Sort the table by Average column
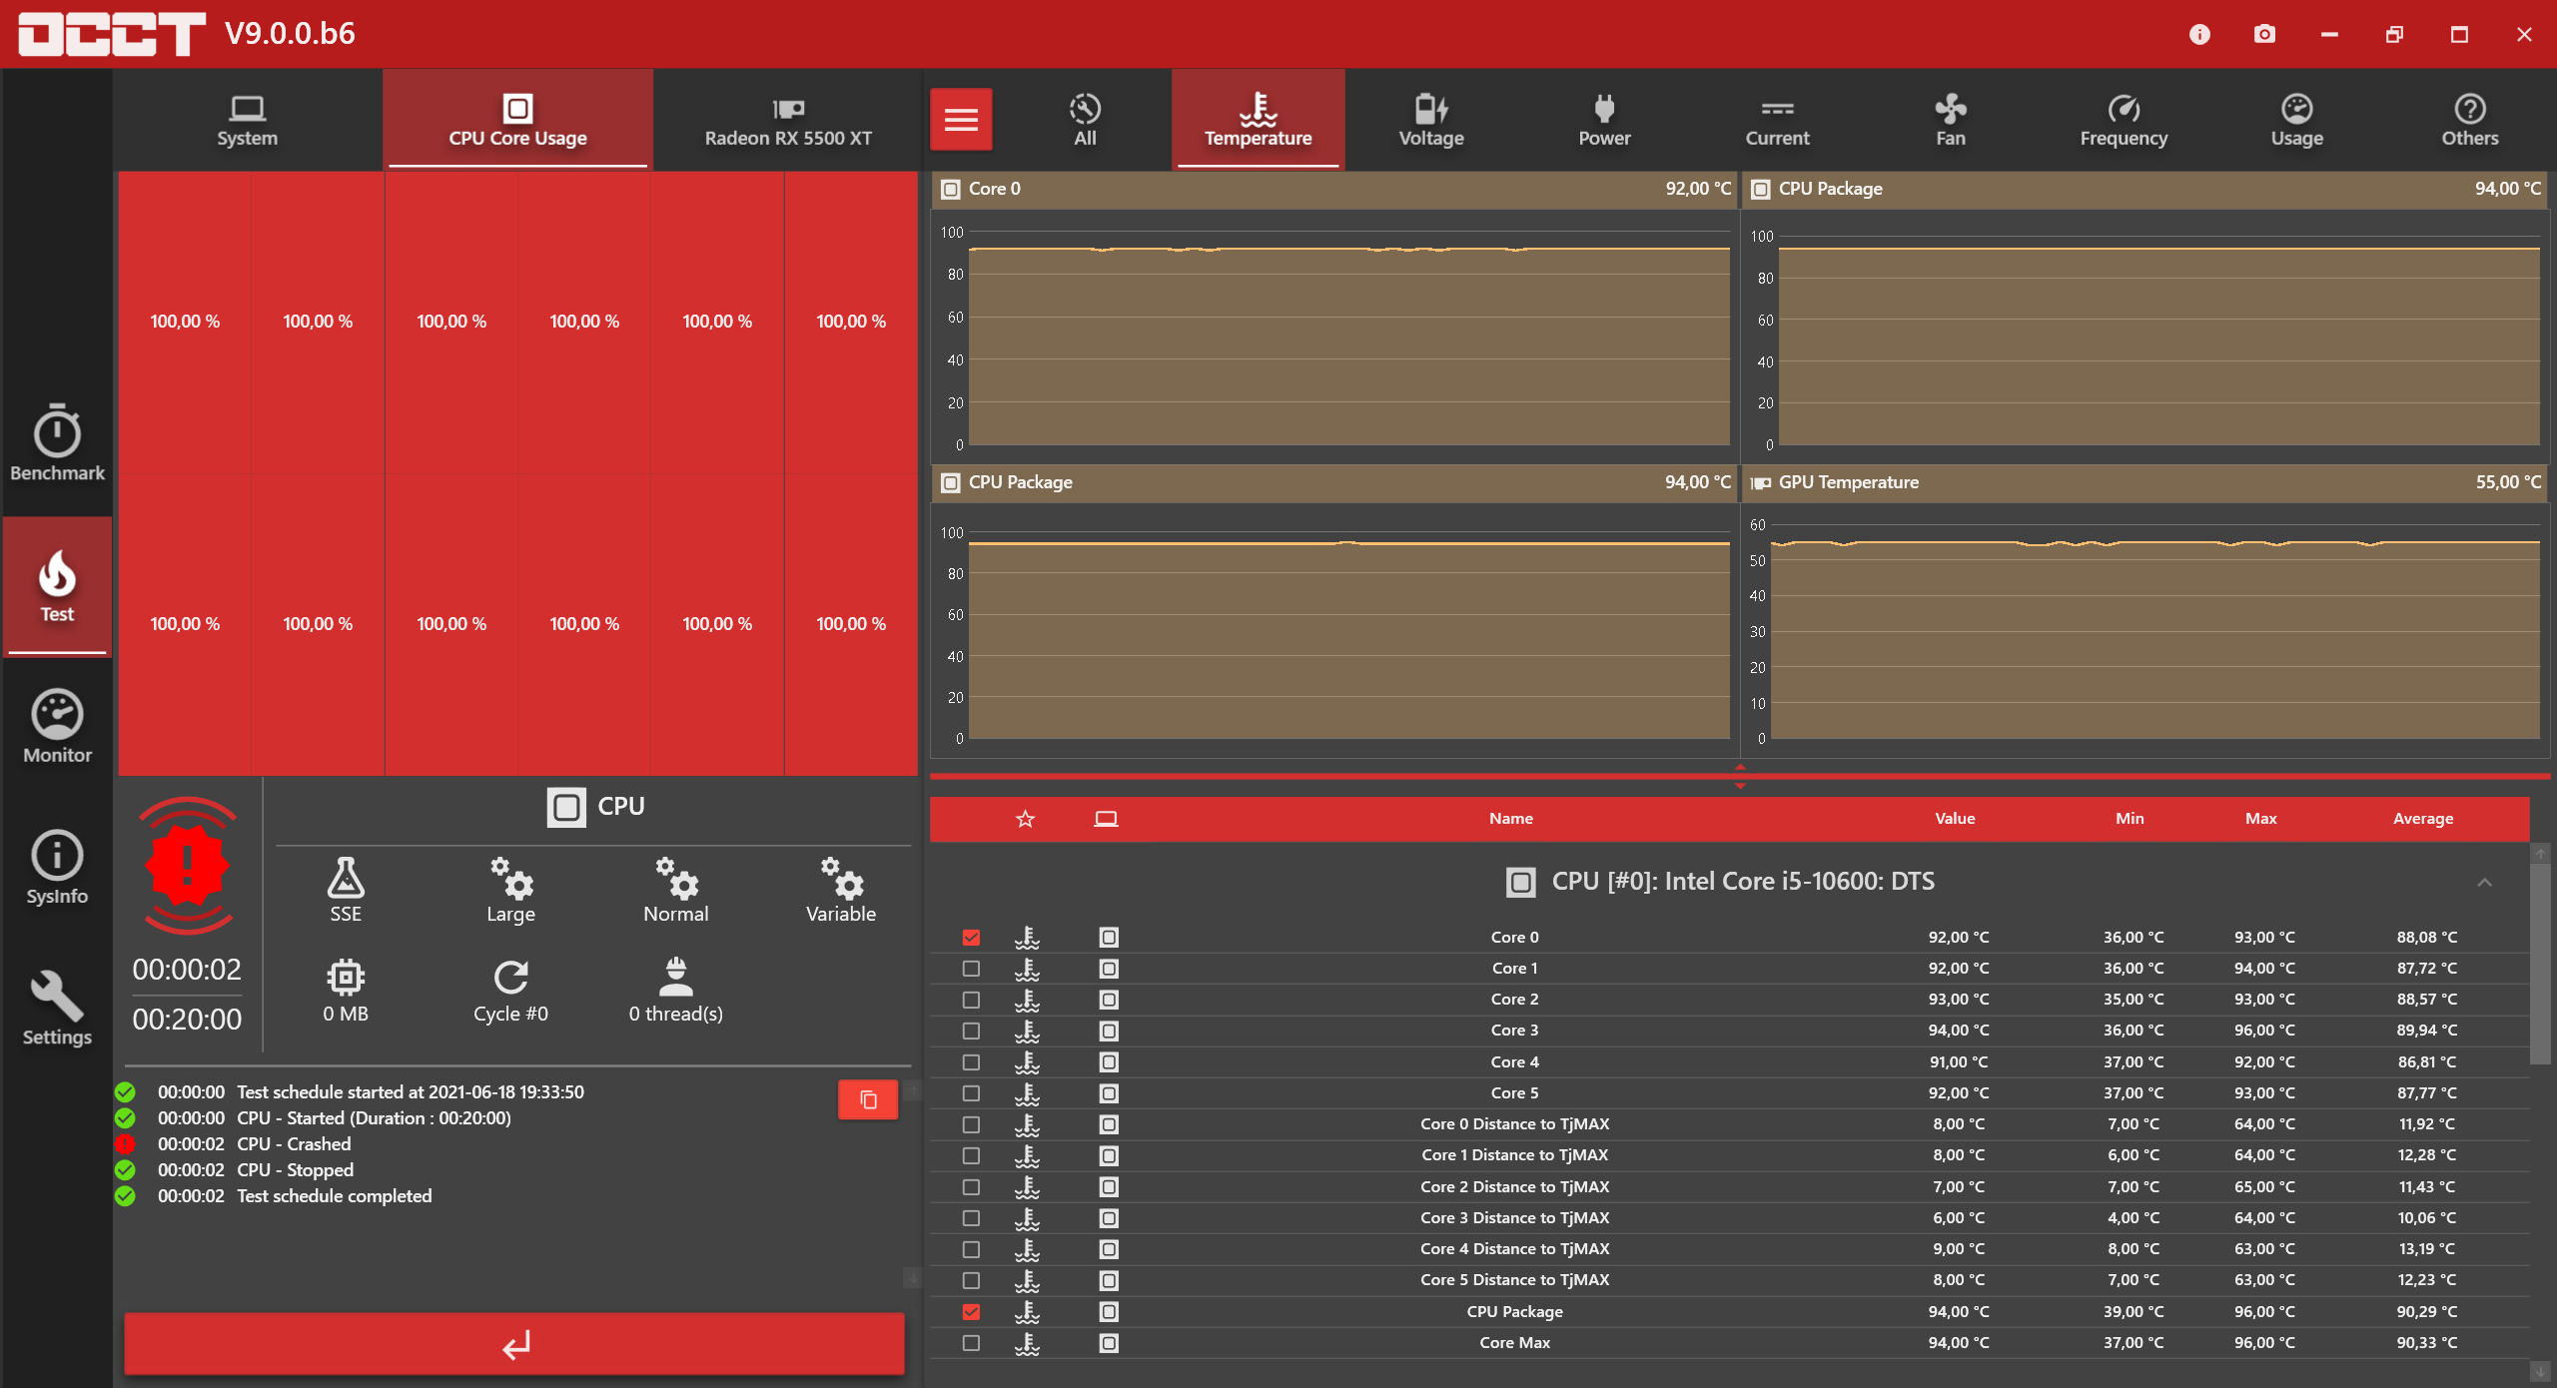The height and width of the screenshot is (1388, 2557). (2422, 819)
